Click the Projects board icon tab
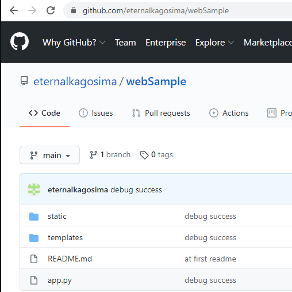The height and width of the screenshot is (292, 292). tap(272, 113)
